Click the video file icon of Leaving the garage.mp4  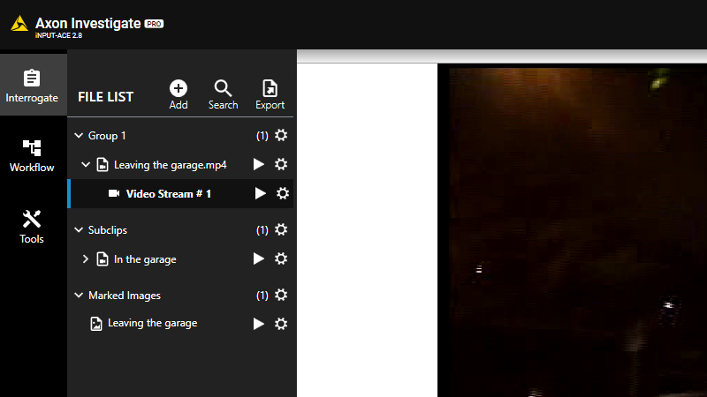pyautogui.click(x=103, y=165)
